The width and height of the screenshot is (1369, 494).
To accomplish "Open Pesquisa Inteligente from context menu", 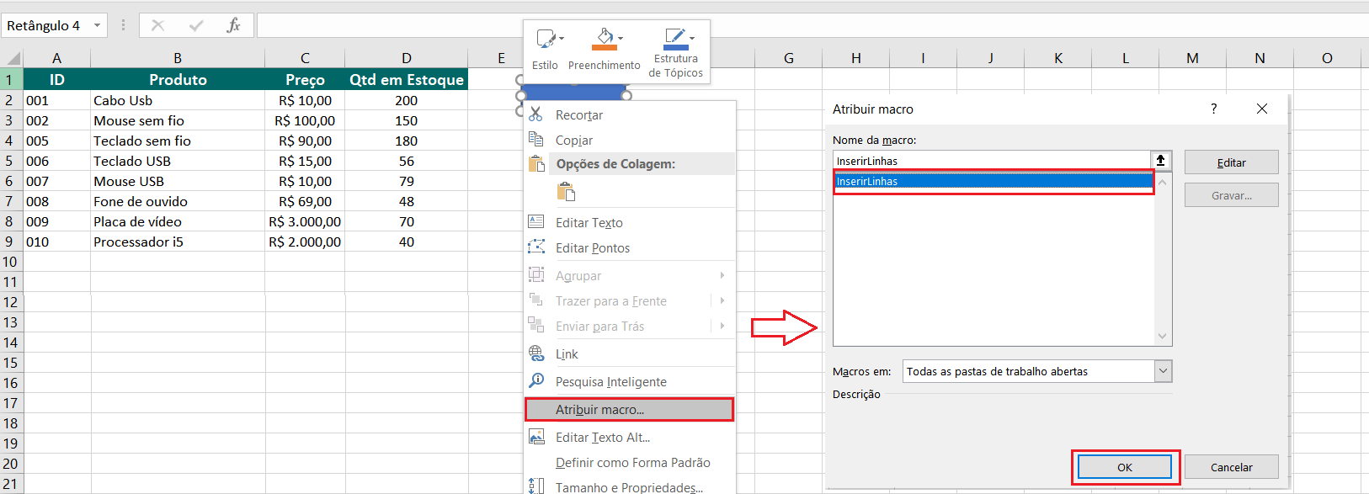I will 610,382.
